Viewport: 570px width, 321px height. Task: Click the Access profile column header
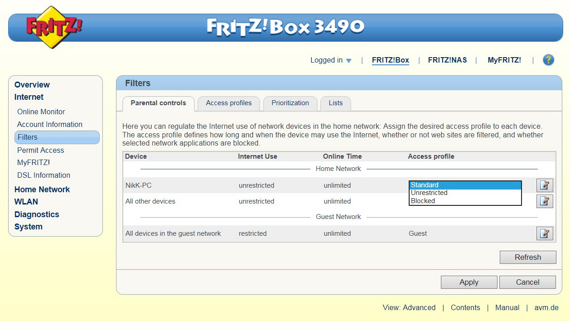click(431, 156)
